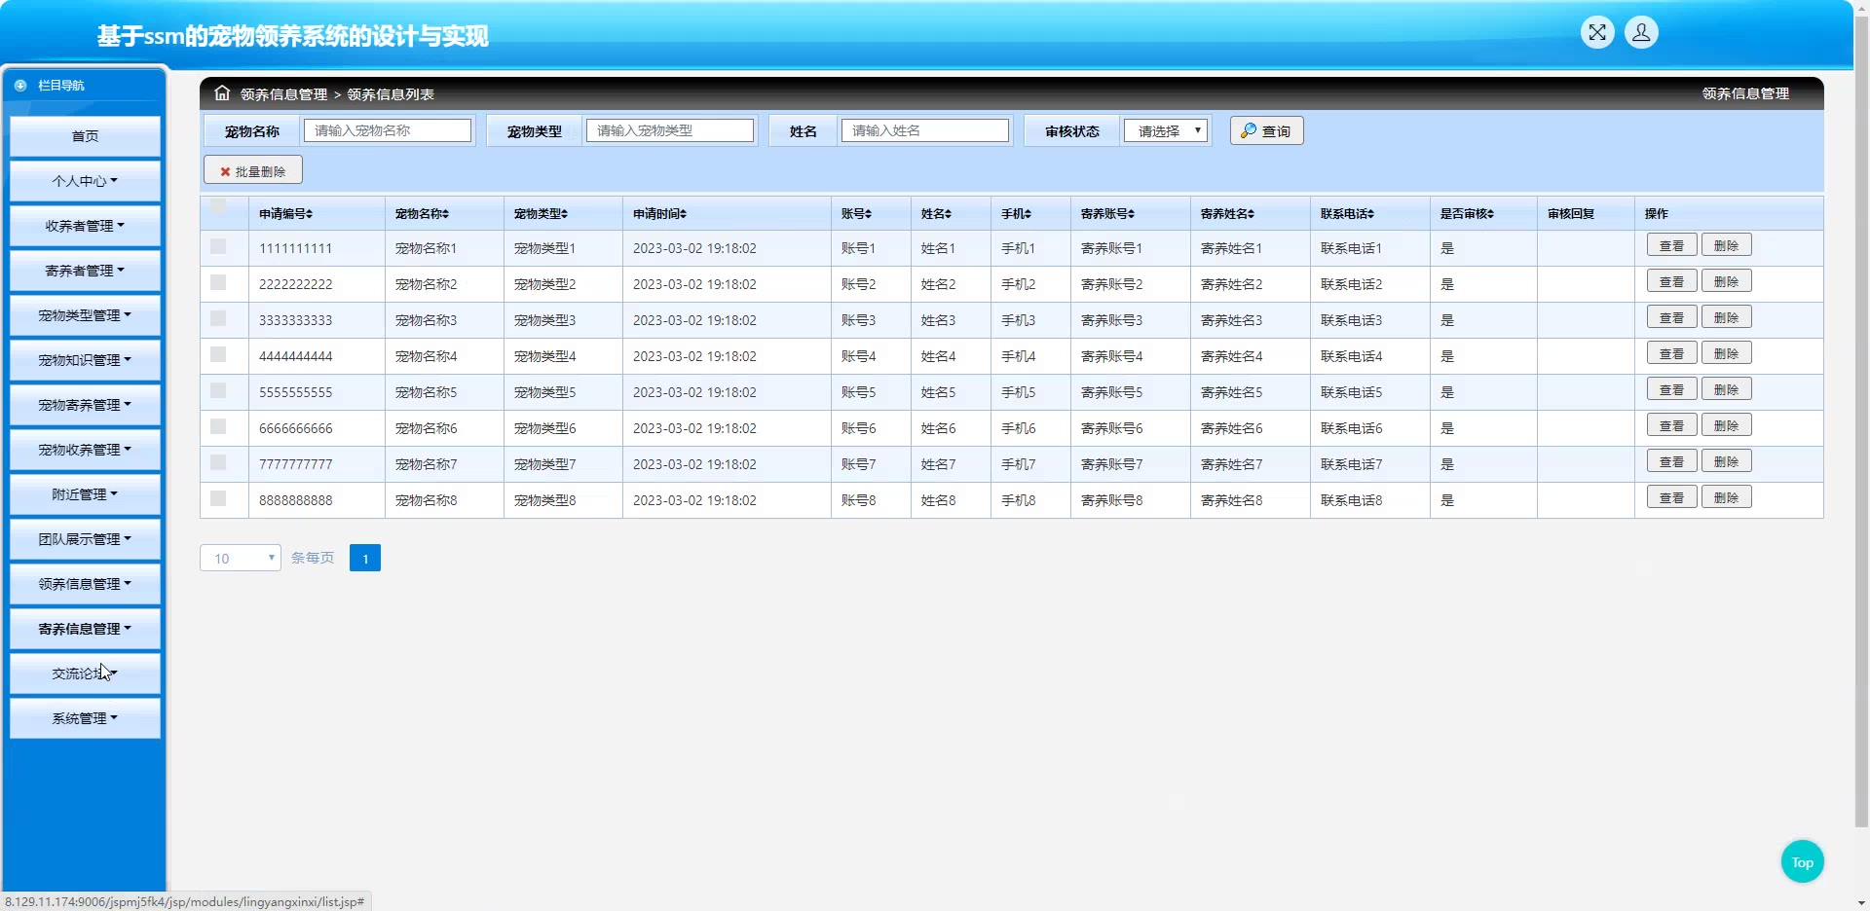This screenshot has height=911, width=1870.
Task: Go to page 1 in pagination
Action: [365, 558]
